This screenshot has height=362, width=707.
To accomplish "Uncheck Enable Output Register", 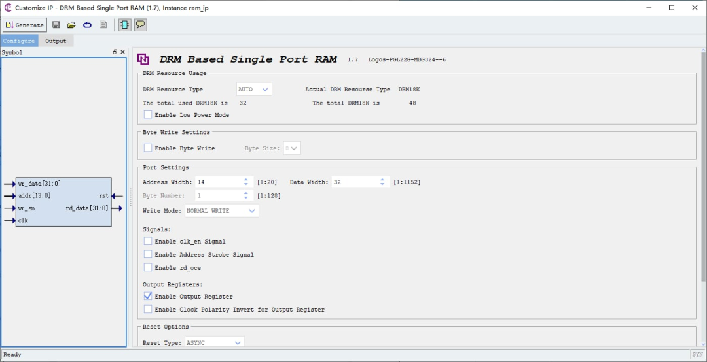I will [148, 296].
